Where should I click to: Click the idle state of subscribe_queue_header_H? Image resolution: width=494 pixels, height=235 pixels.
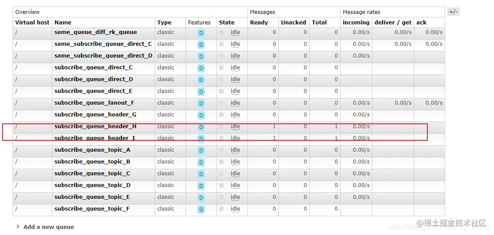coord(235,126)
